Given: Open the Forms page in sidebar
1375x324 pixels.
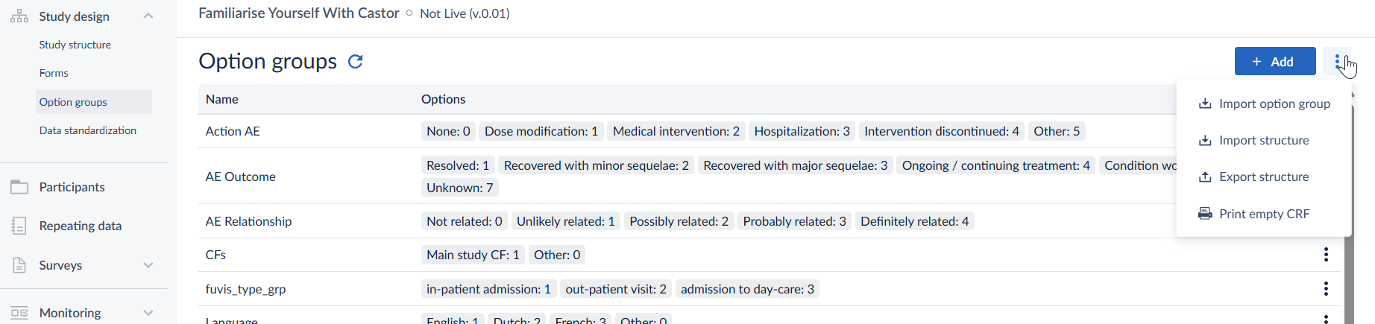Looking at the screenshot, I should [54, 73].
